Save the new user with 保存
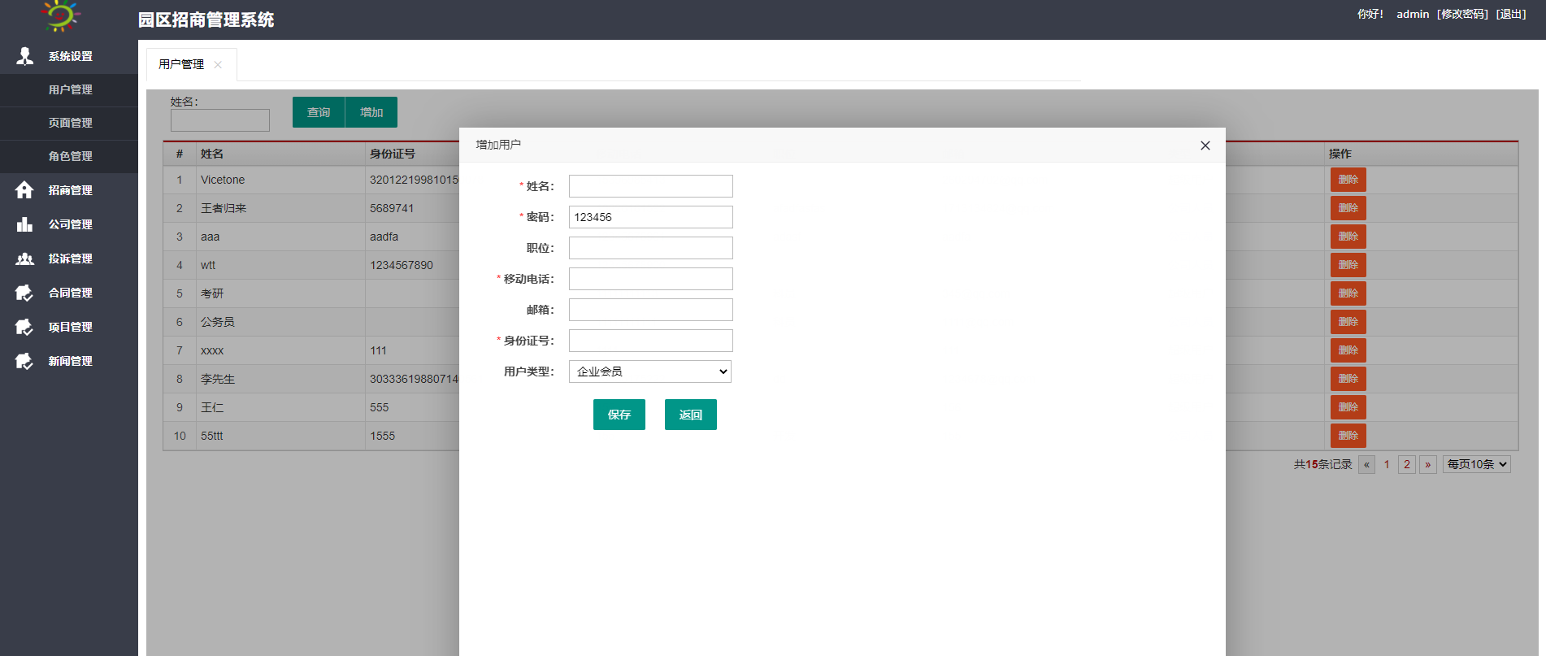 (619, 415)
